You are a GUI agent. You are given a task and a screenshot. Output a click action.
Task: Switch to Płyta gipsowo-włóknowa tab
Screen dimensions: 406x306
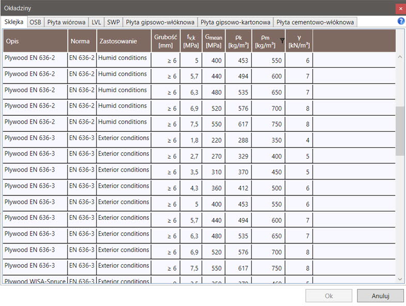tap(160, 22)
